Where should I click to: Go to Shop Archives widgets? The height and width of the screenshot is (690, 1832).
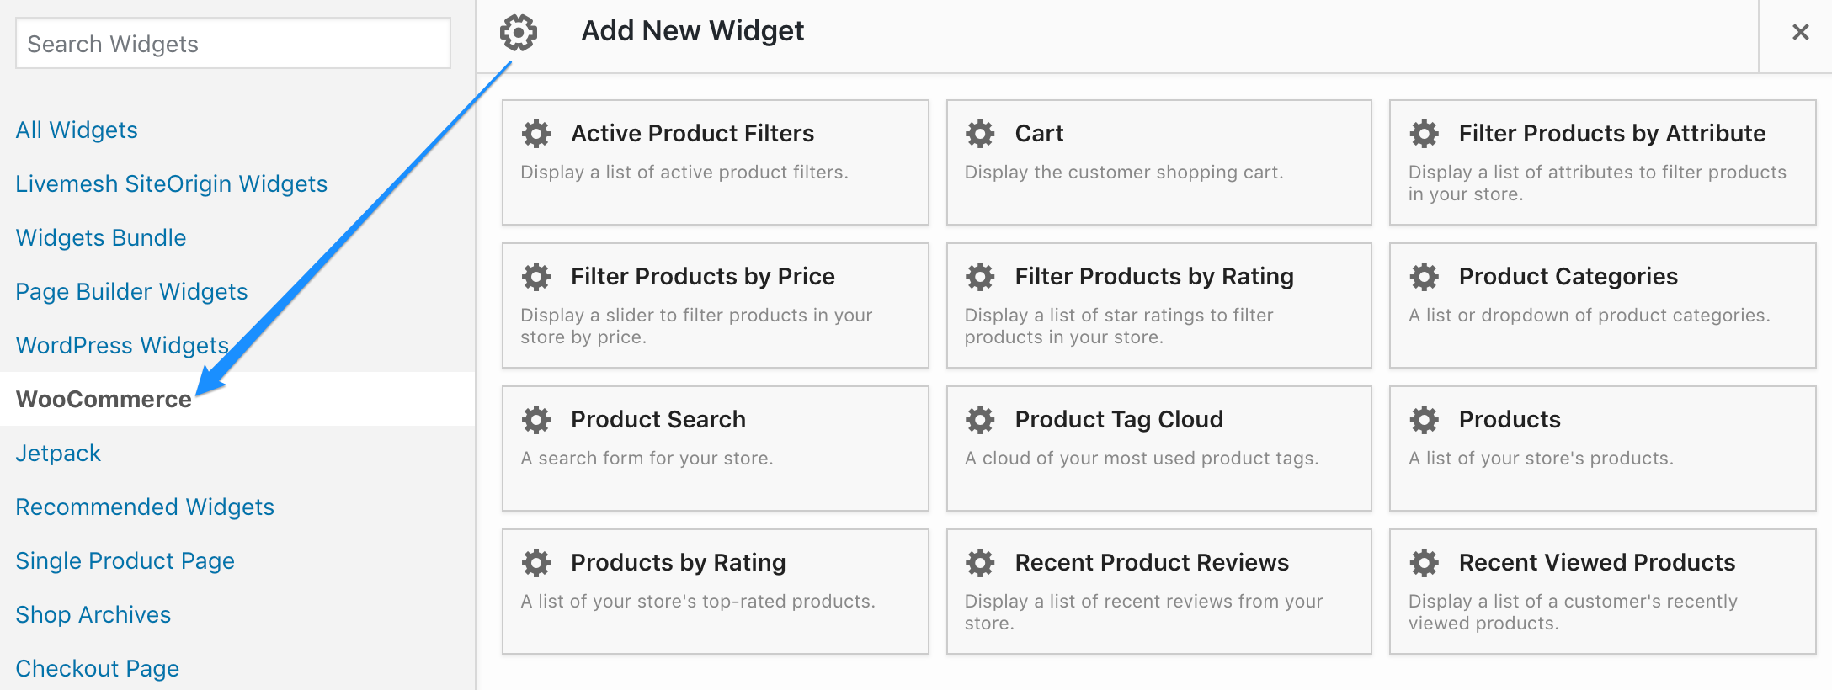(93, 614)
